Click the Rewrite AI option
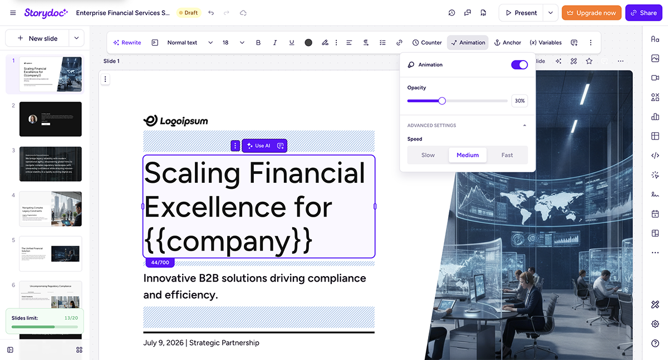Image resolution: width=668 pixels, height=360 pixels. click(127, 42)
